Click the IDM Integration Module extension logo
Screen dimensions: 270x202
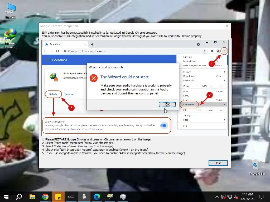tap(54, 77)
